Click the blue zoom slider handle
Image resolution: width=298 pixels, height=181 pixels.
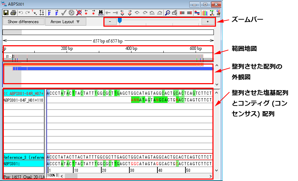(120, 21)
